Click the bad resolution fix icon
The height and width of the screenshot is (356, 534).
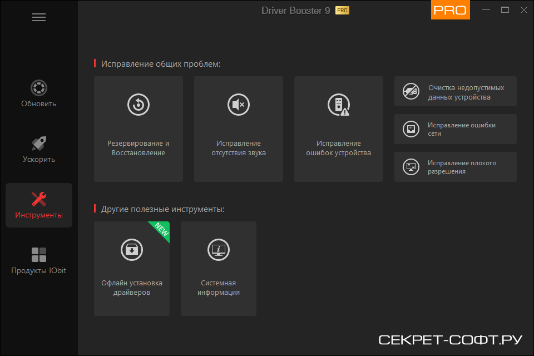tap(411, 167)
